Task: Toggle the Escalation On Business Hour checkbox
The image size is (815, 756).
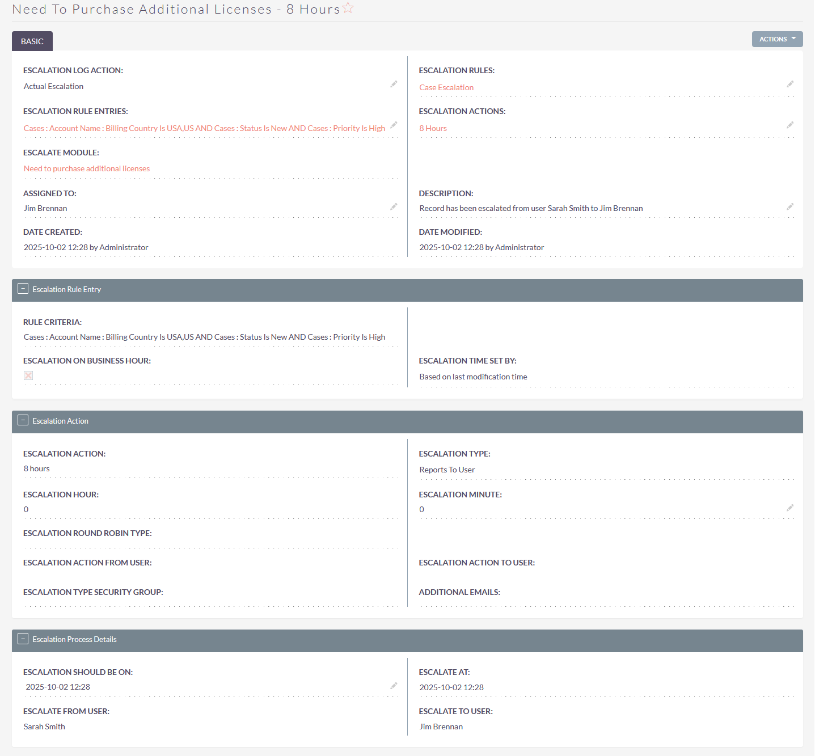Action: 28,375
